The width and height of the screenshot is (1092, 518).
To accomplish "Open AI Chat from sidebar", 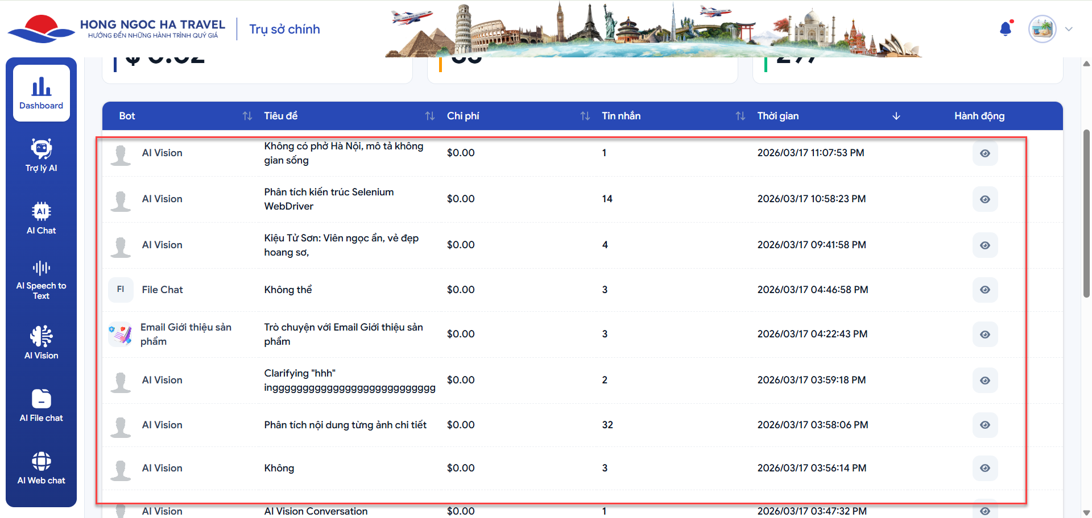I will pos(42,218).
